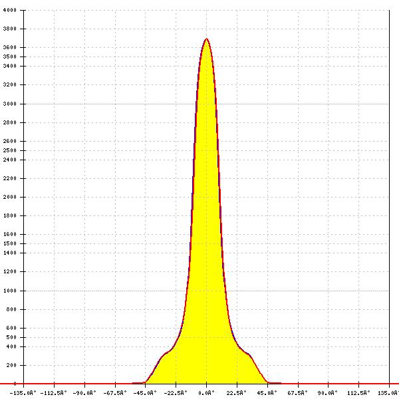Click the -112.5° x-axis label

point(53,393)
